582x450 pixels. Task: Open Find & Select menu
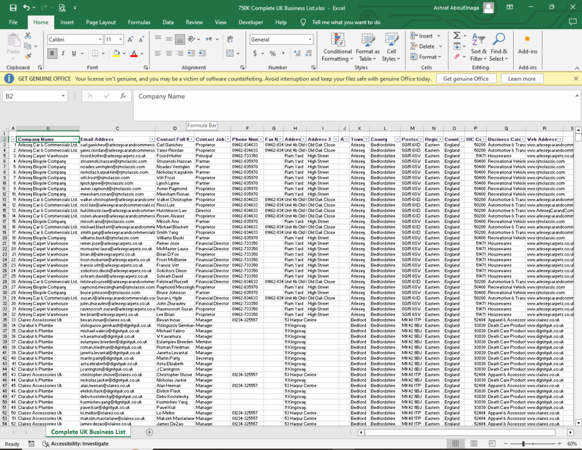click(499, 47)
